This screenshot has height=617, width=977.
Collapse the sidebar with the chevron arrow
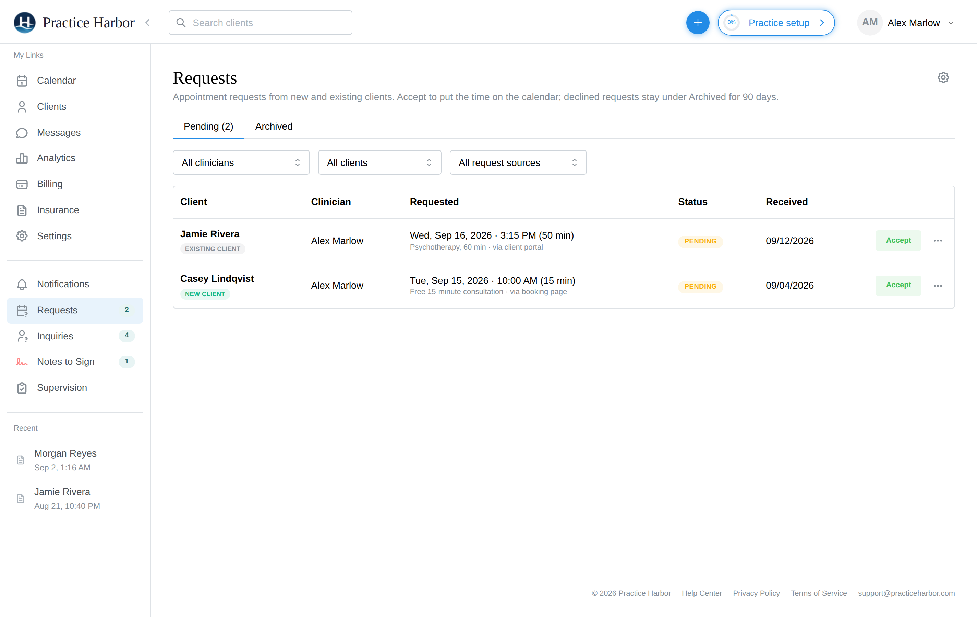[148, 23]
